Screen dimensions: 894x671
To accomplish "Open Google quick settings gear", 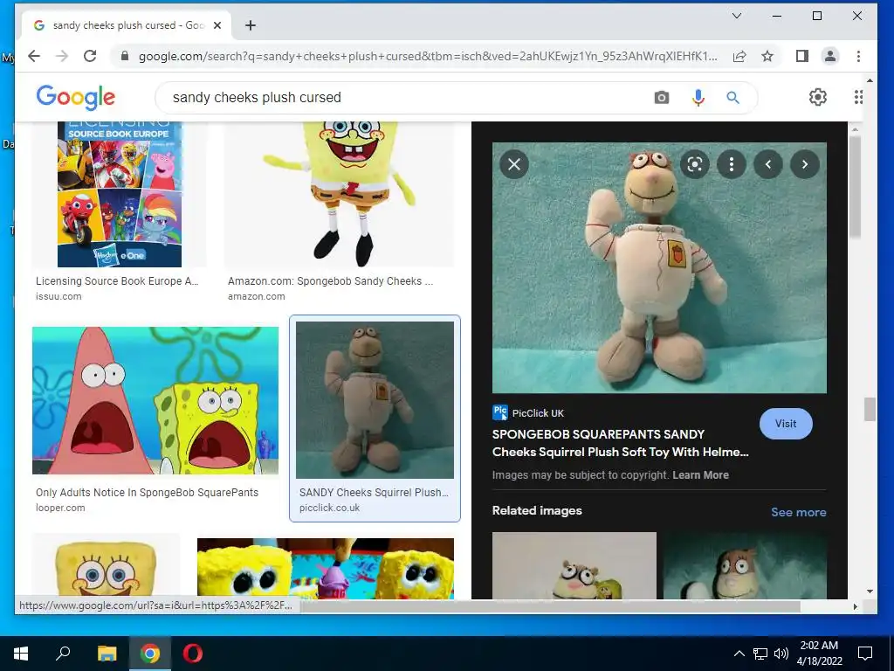I will pyautogui.click(x=817, y=97).
